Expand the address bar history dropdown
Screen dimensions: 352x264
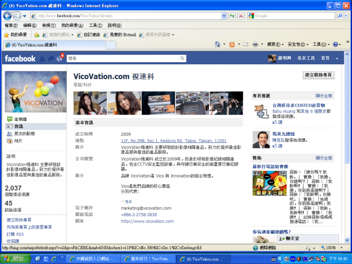[x=224, y=16]
